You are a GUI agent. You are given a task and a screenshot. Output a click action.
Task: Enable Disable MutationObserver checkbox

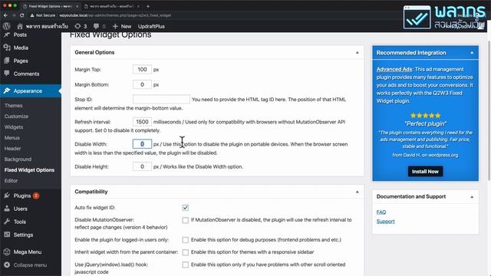pos(186,220)
